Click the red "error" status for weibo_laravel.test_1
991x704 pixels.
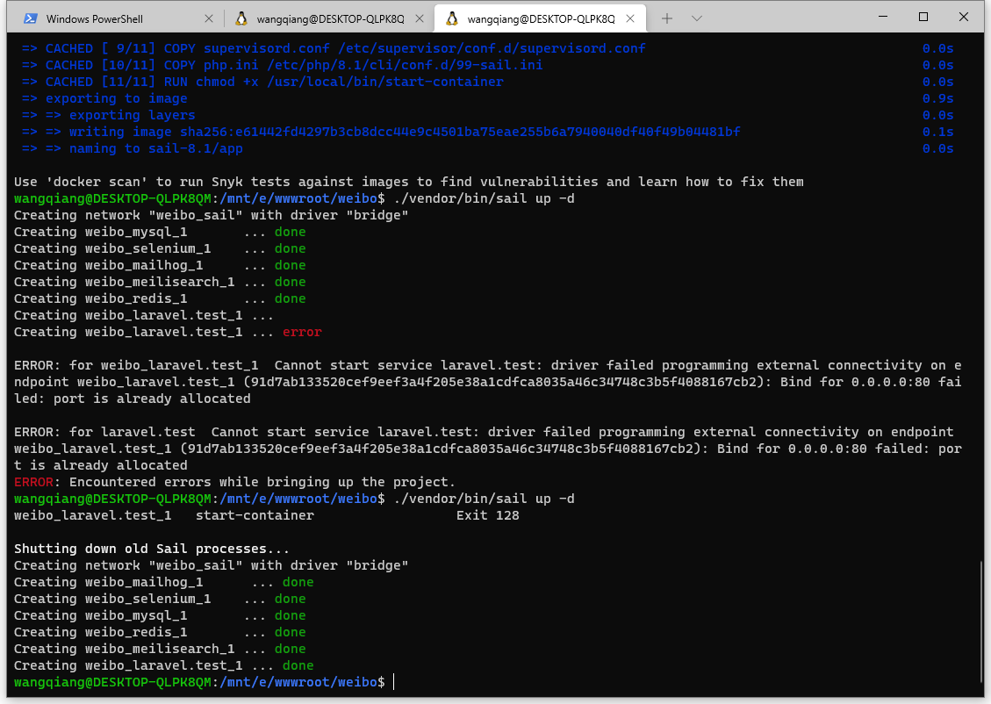[x=302, y=332]
